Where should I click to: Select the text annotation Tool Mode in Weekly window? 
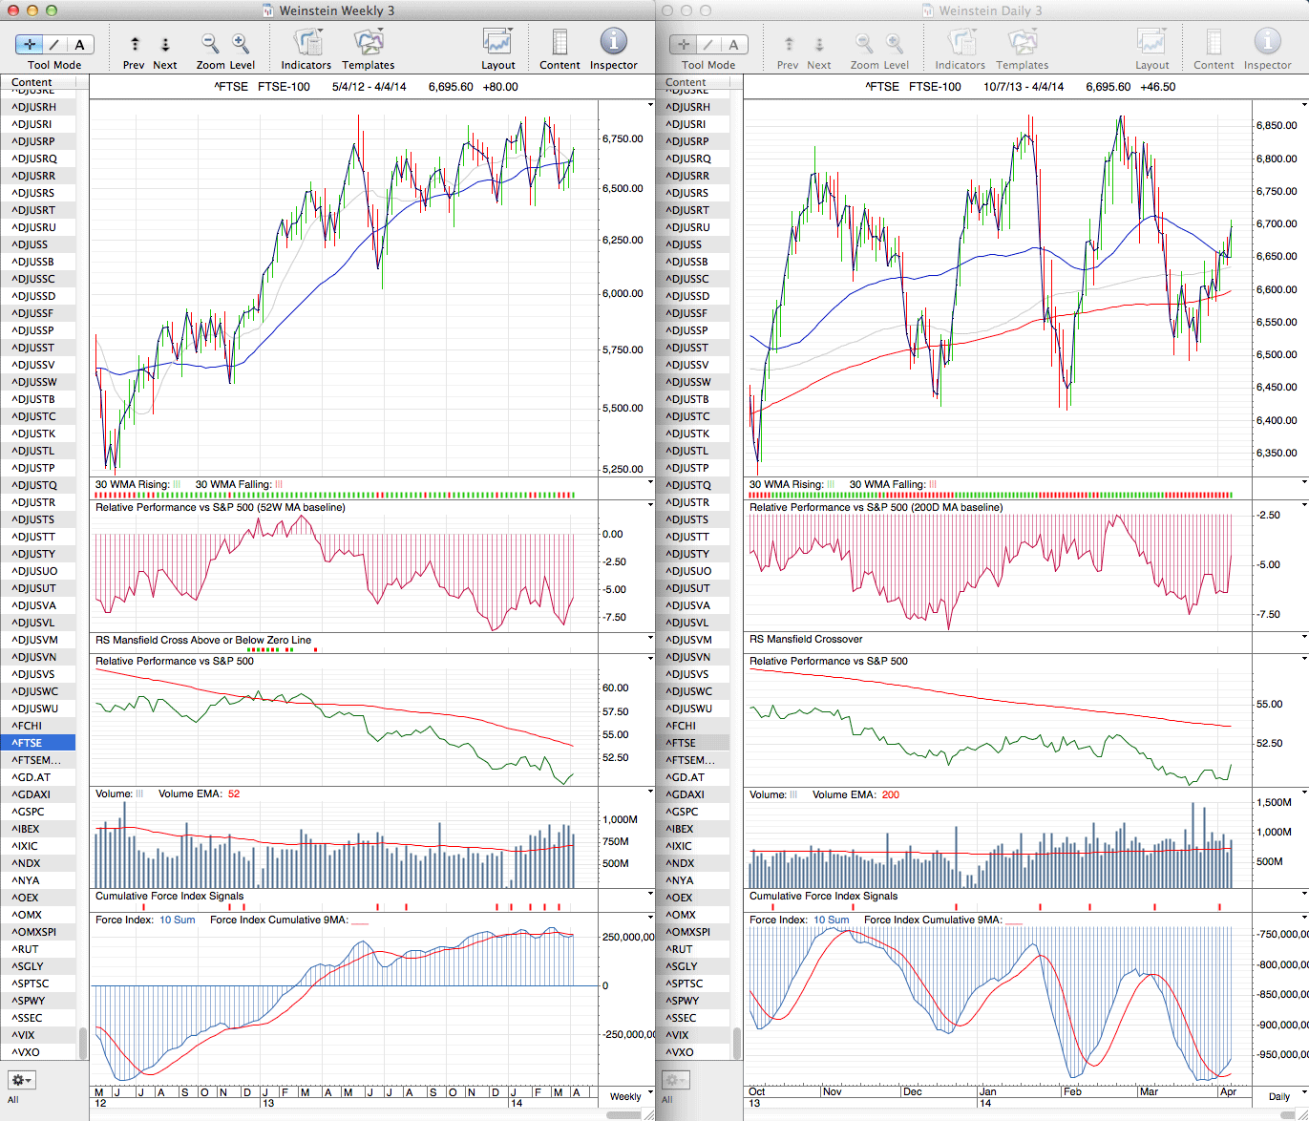coord(79,45)
